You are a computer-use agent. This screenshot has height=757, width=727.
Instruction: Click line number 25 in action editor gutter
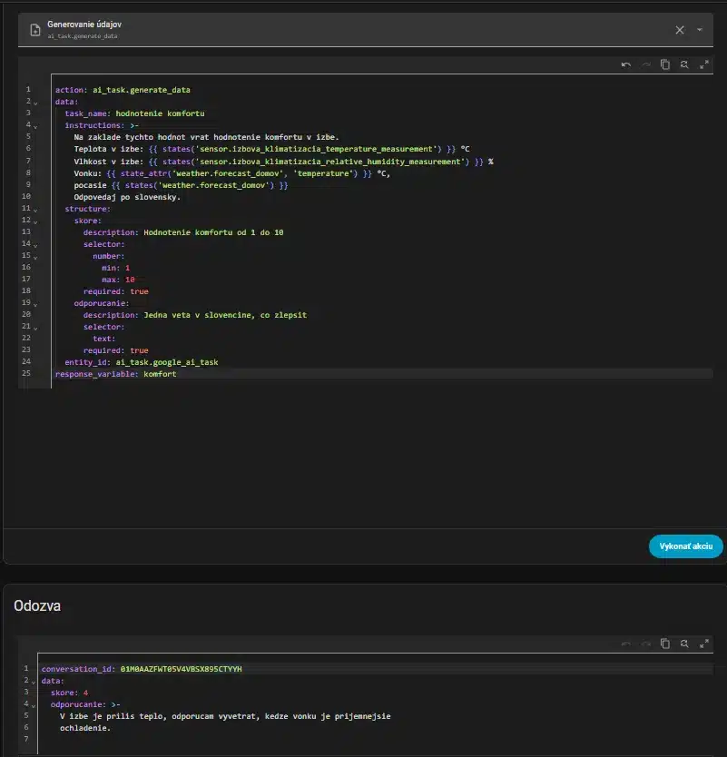pyautogui.click(x=26, y=373)
